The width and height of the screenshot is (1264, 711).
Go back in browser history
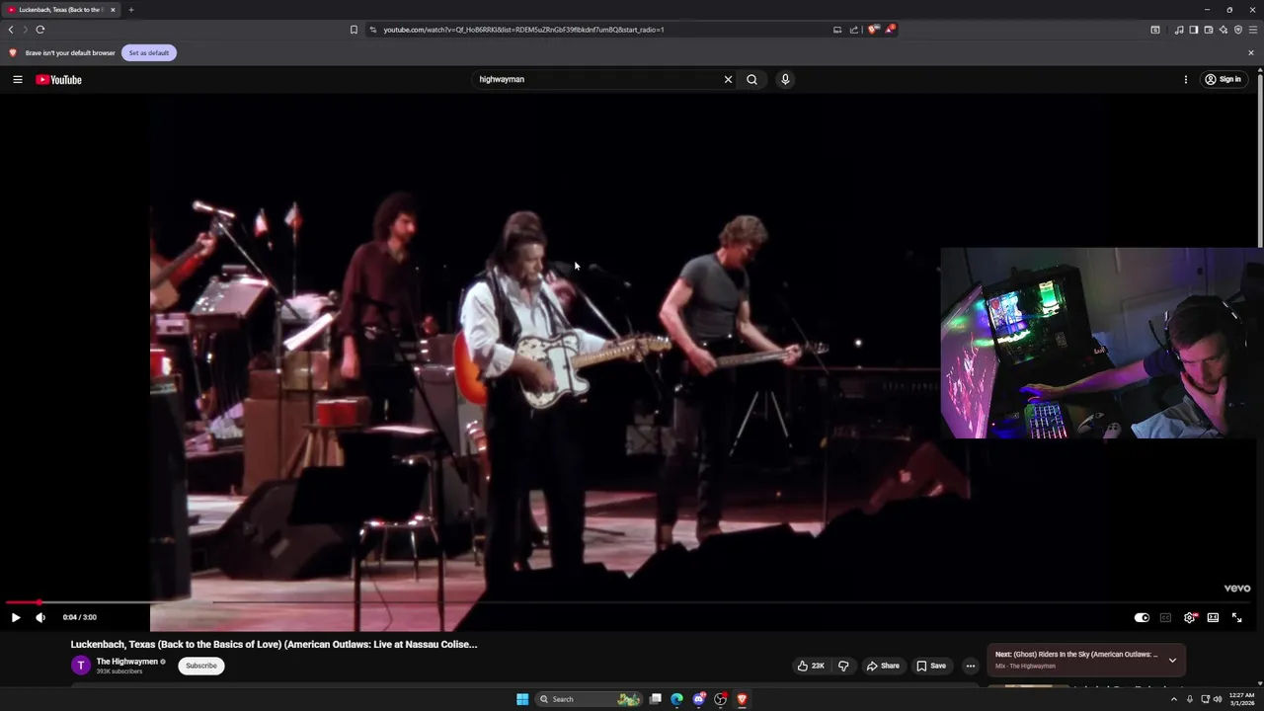[x=11, y=30]
